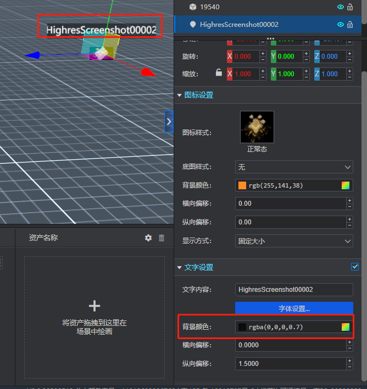Toggle visibility eye of layer 19540
367x389 pixels.
pyautogui.click(x=341, y=7)
